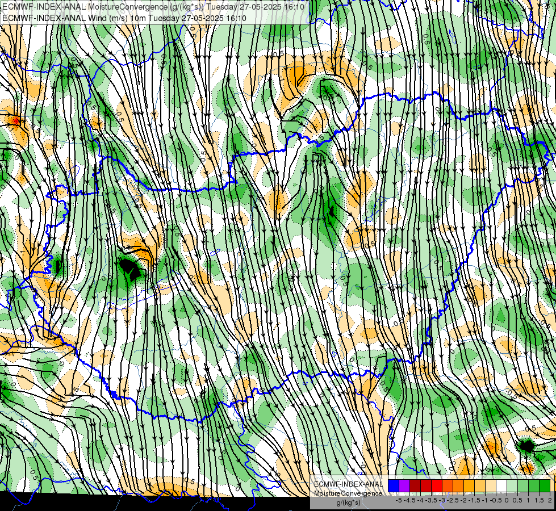Click the blue legend swatch below -5

tap(394, 485)
